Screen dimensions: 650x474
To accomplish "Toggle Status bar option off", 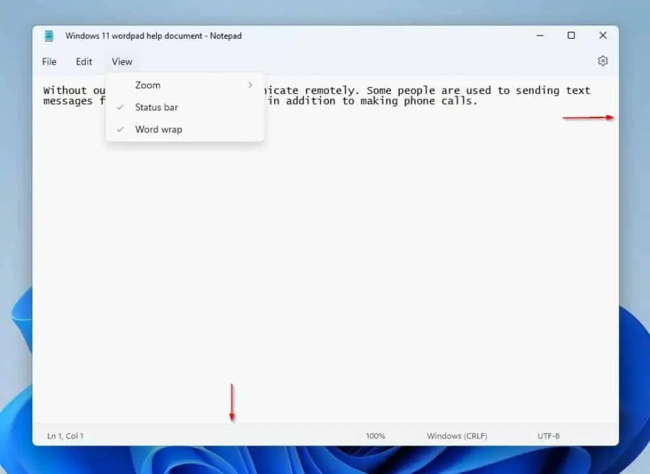I will coord(185,107).
